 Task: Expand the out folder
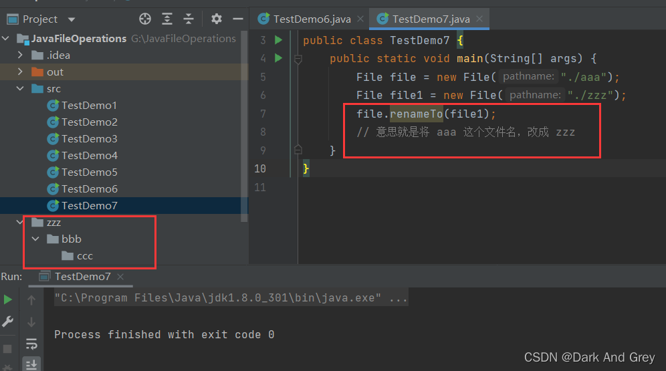click(20, 72)
